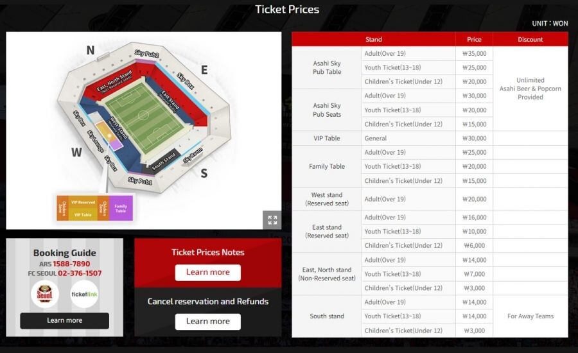Click the FC Seoul club logo
The image size is (578, 353).
pos(44,294)
